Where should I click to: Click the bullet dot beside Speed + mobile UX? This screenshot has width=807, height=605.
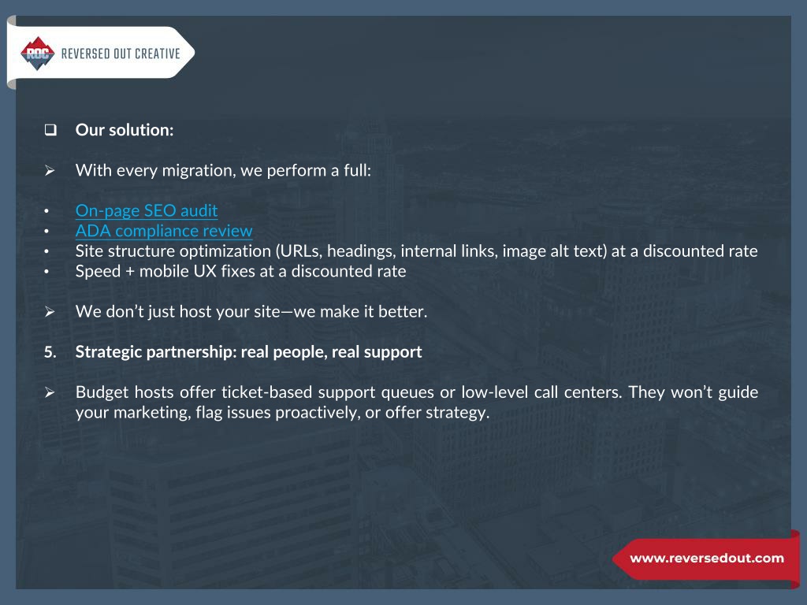point(46,272)
